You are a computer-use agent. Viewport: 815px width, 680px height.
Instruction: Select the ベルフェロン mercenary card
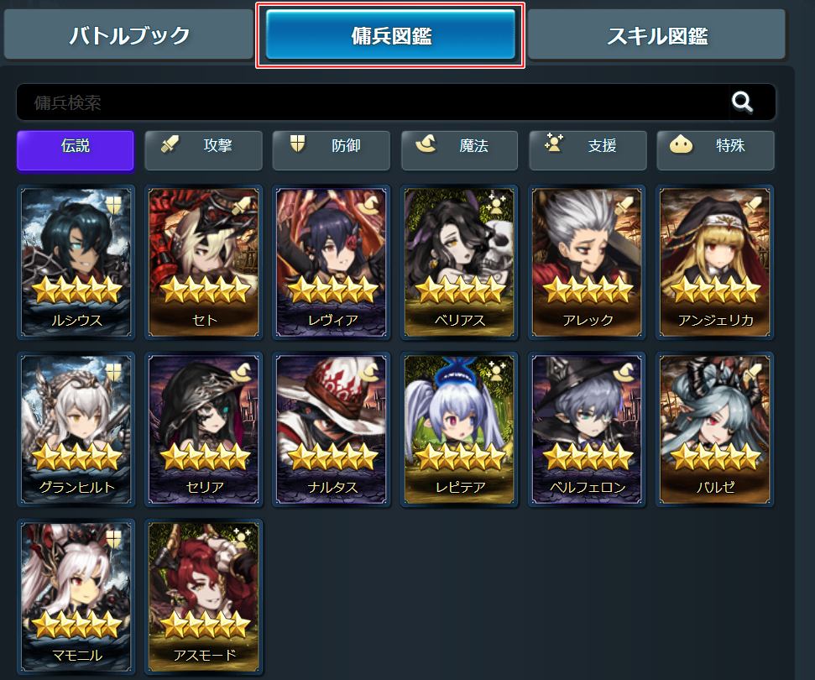(587, 430)
